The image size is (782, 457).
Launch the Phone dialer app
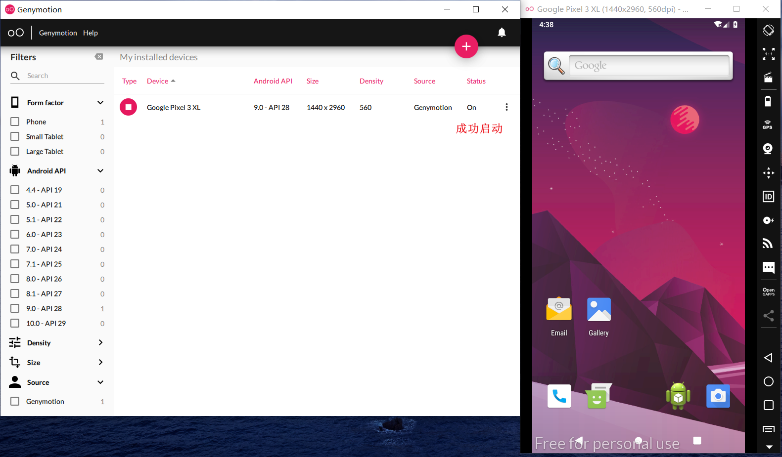tap(559, 396)
